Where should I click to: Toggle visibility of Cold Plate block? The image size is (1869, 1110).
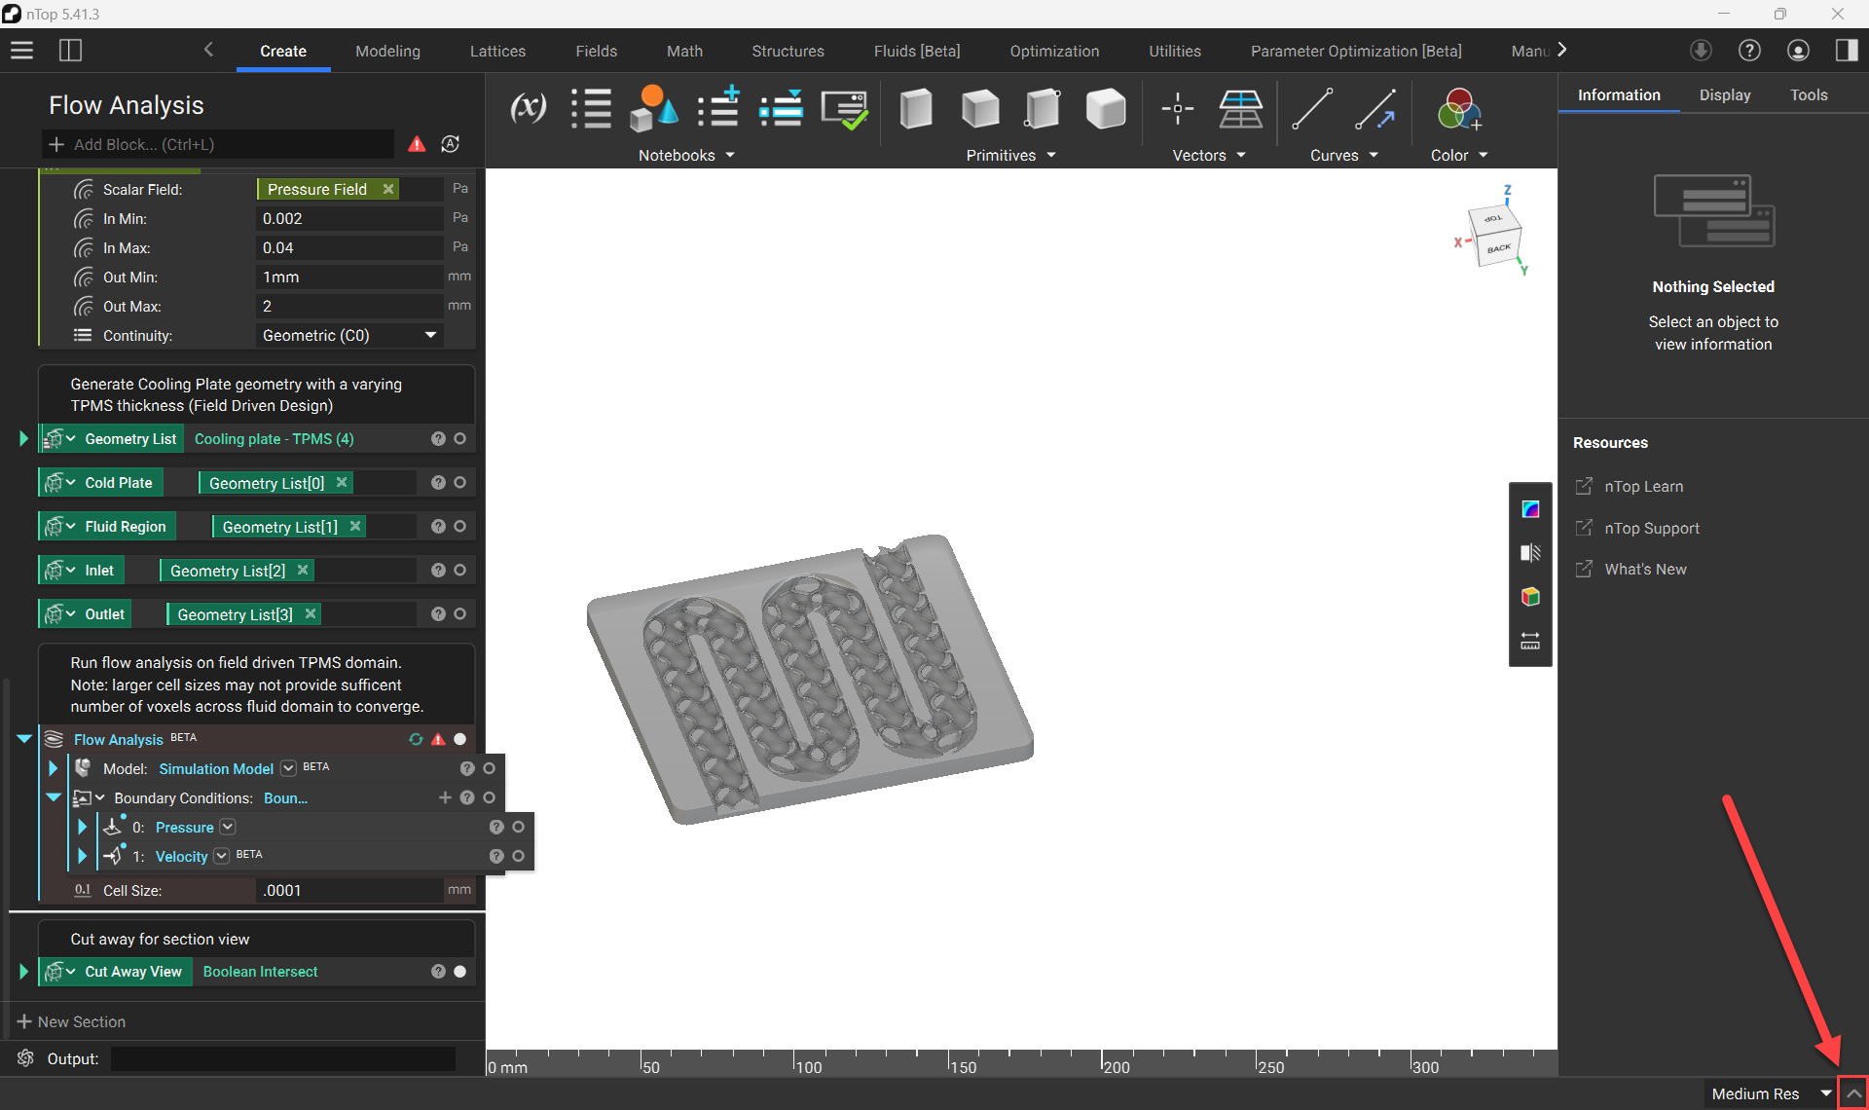[459, 483]
